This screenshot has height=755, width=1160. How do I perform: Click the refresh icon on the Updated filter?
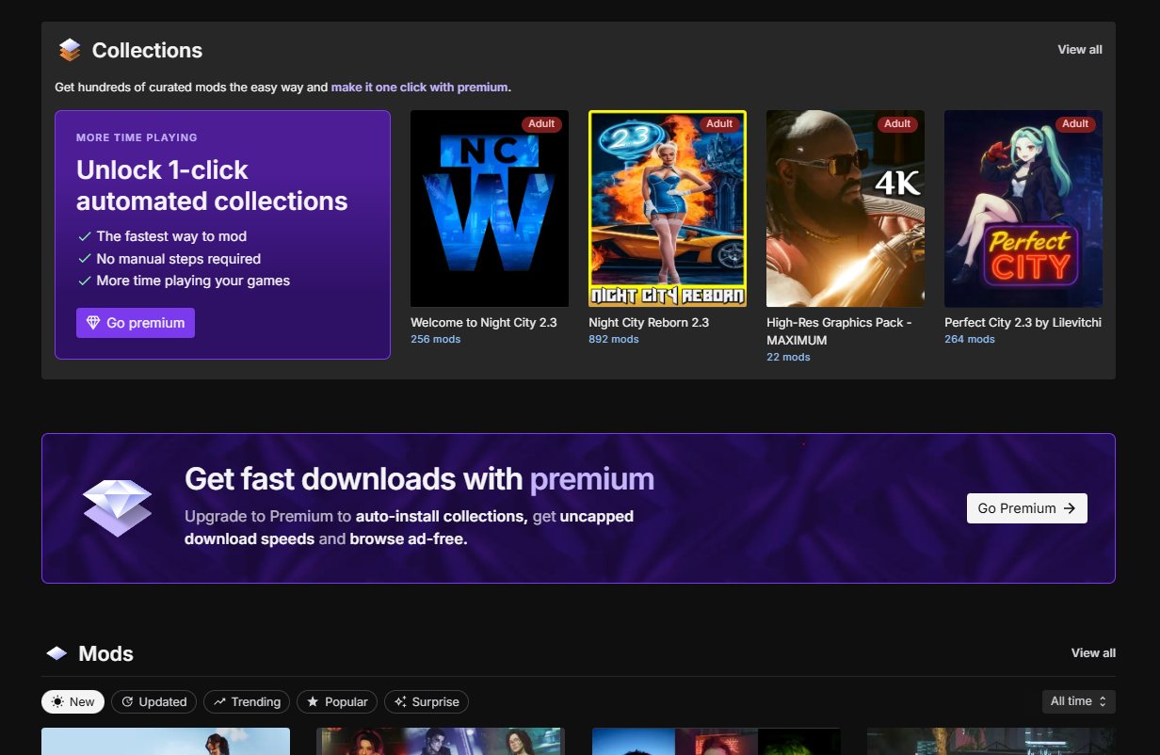click(127, 701)
